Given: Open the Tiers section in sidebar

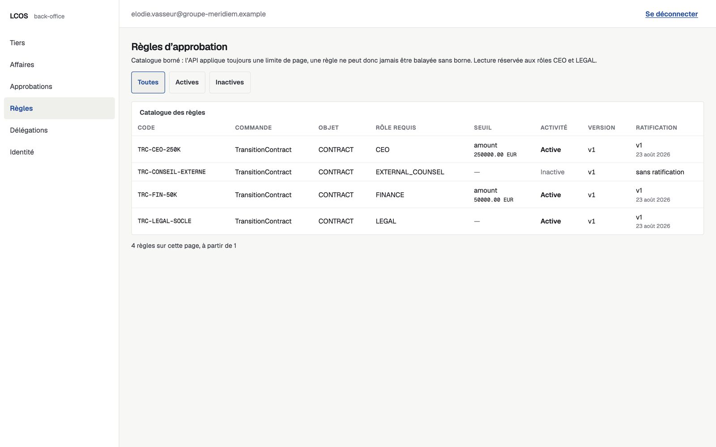Looking at the screenshot, I should (x=59, y=43).
